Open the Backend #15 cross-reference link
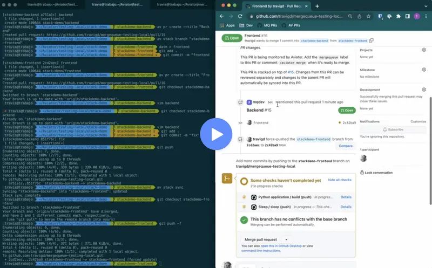 tap(259, 110)
